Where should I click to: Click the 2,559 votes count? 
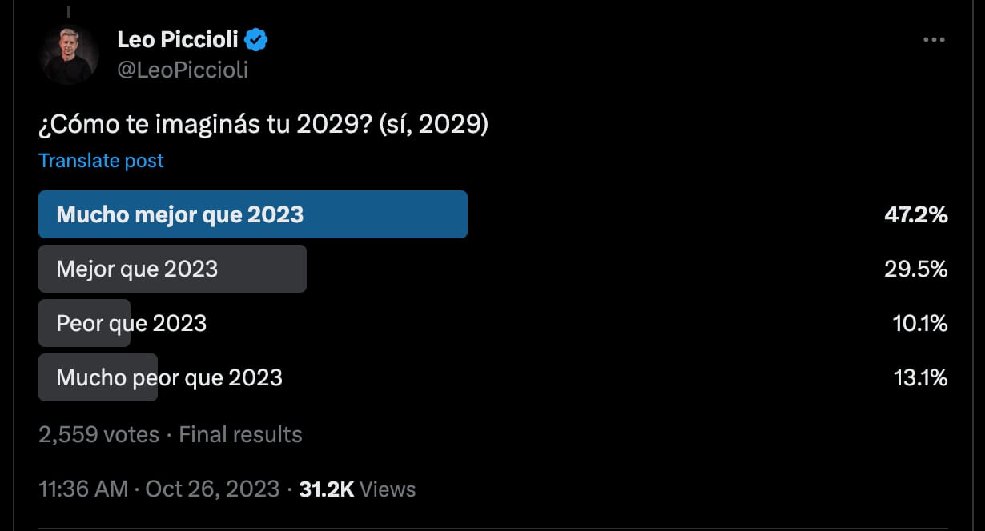coord(99,434)
